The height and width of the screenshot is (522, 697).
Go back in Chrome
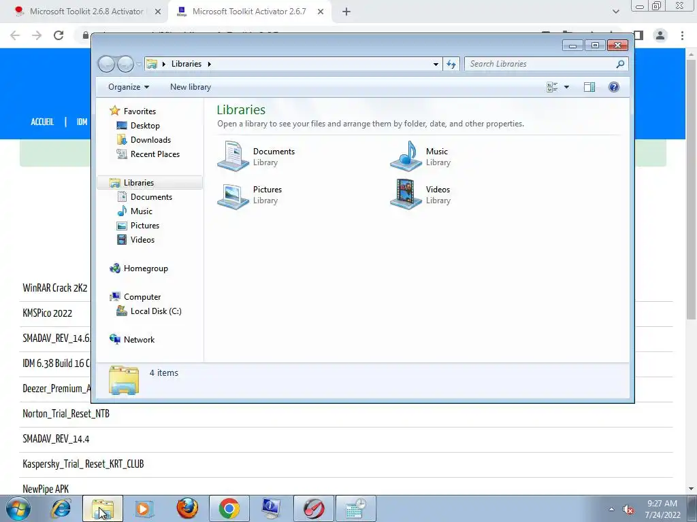[x=15, y=35]
